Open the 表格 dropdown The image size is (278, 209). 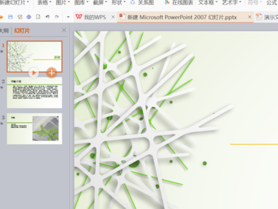(x=44, y=2)
